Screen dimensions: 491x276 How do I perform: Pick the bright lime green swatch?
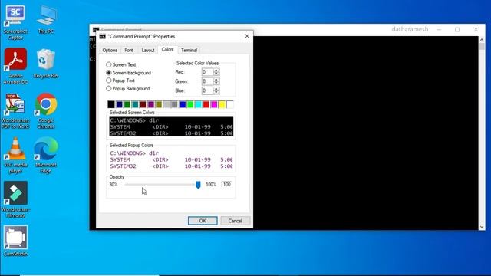click(190, 104)
